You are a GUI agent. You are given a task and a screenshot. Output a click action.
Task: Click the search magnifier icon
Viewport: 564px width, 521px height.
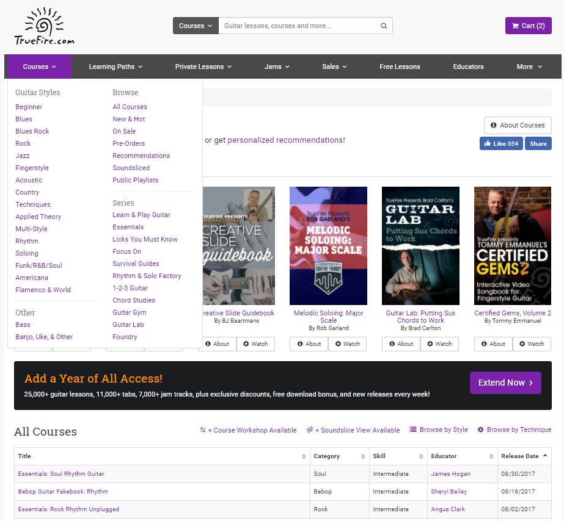[384, 26]
